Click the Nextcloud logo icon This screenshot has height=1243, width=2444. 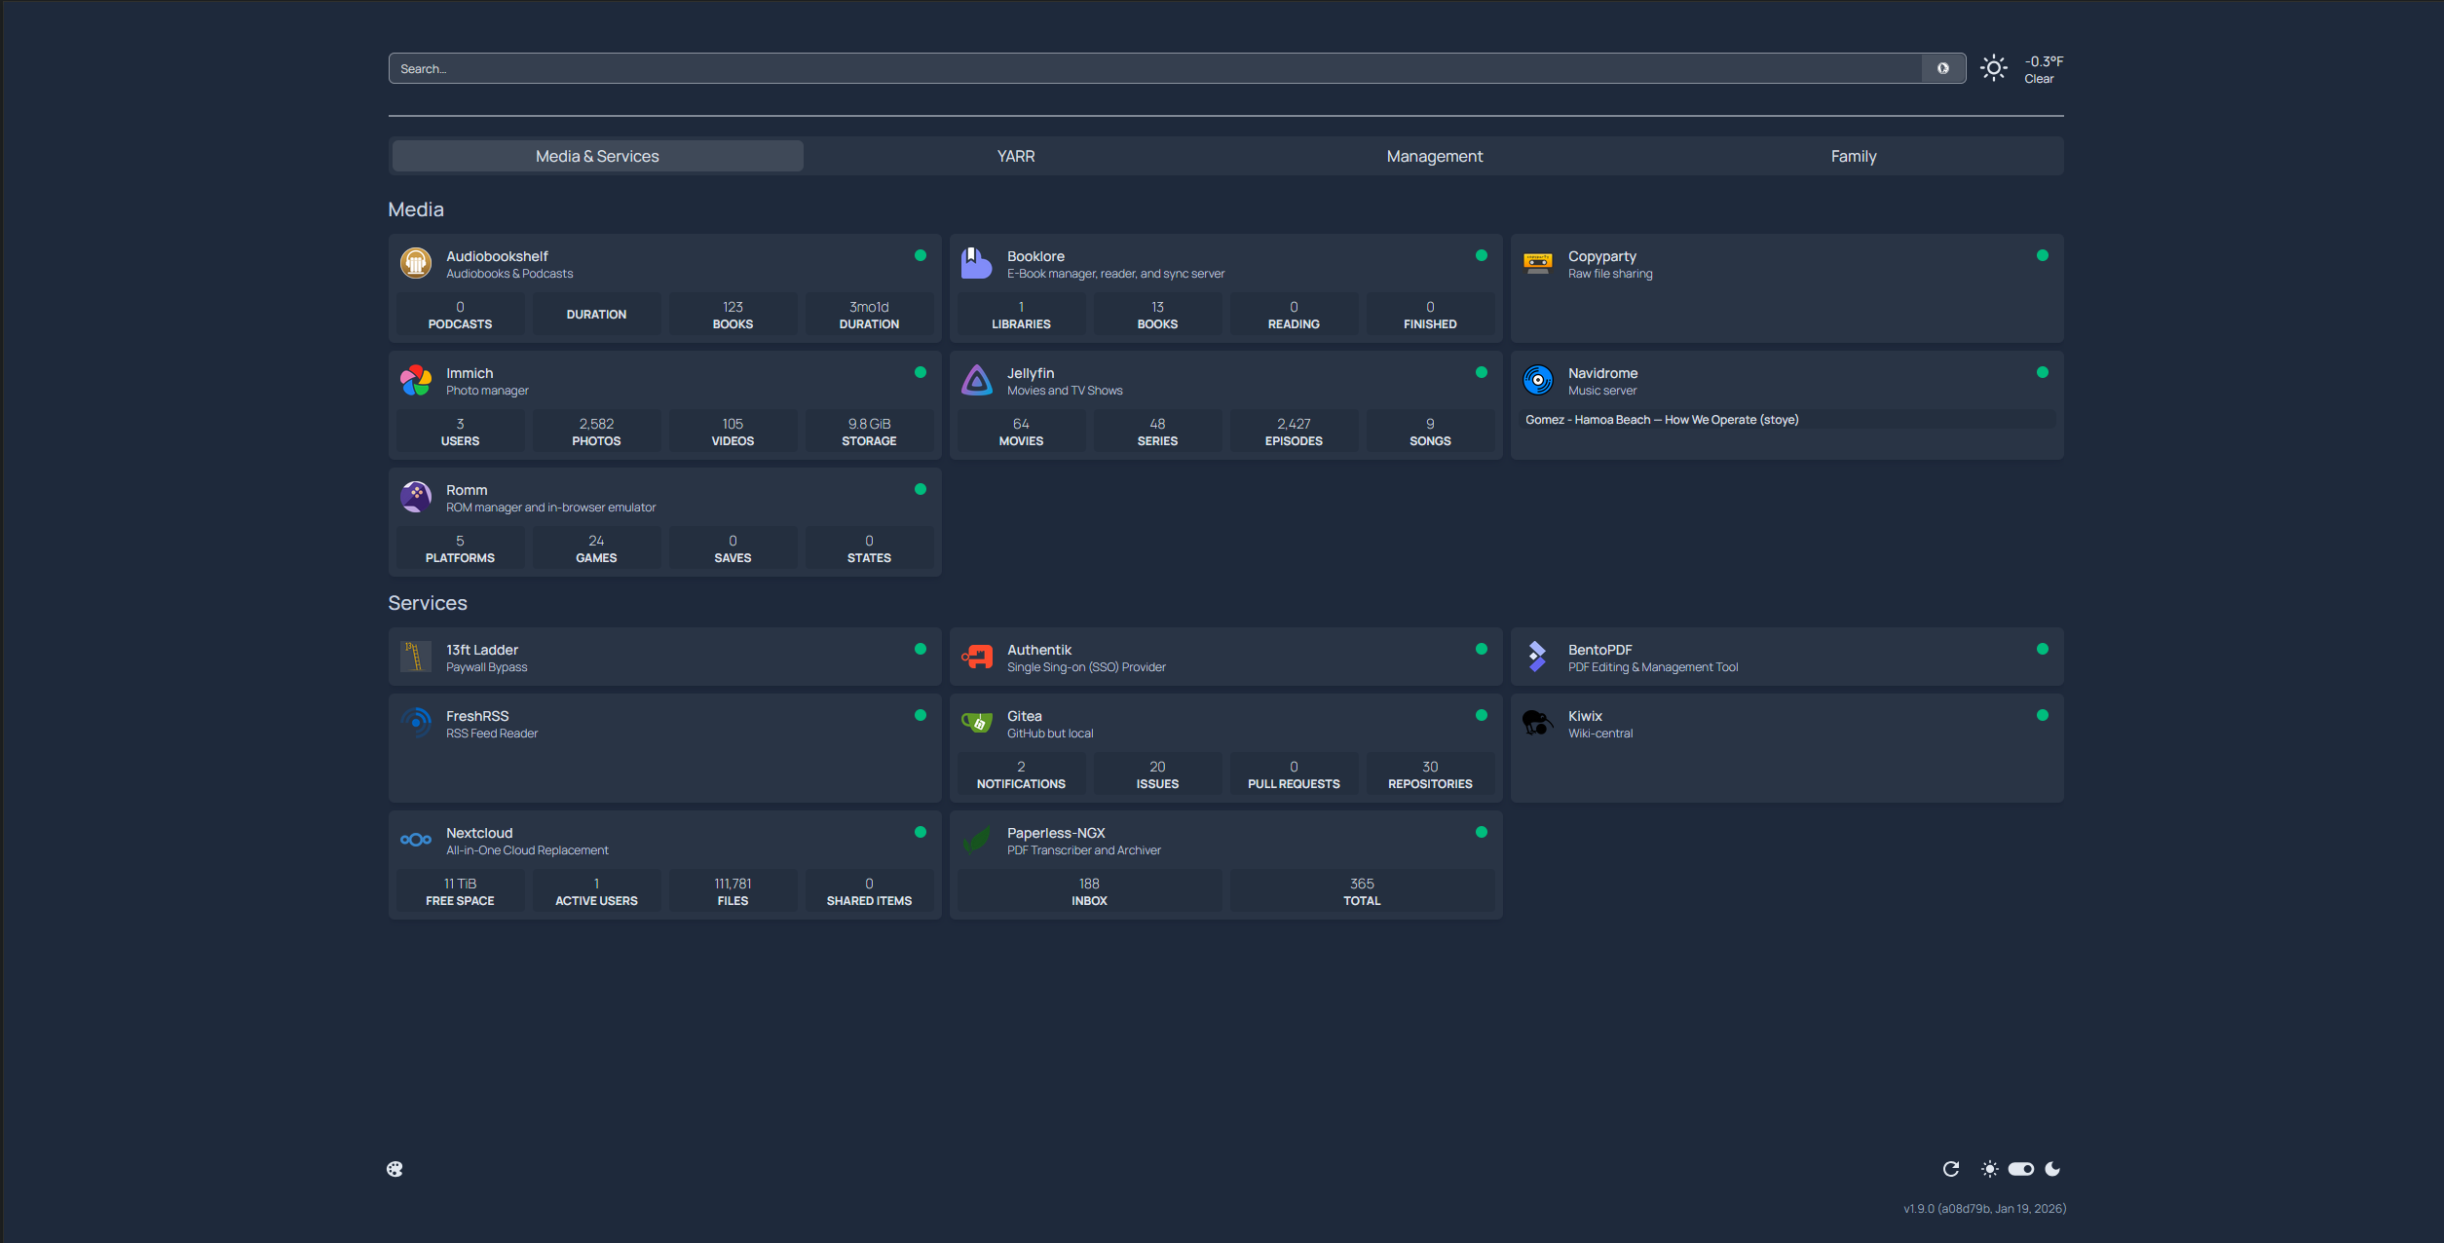416,840
